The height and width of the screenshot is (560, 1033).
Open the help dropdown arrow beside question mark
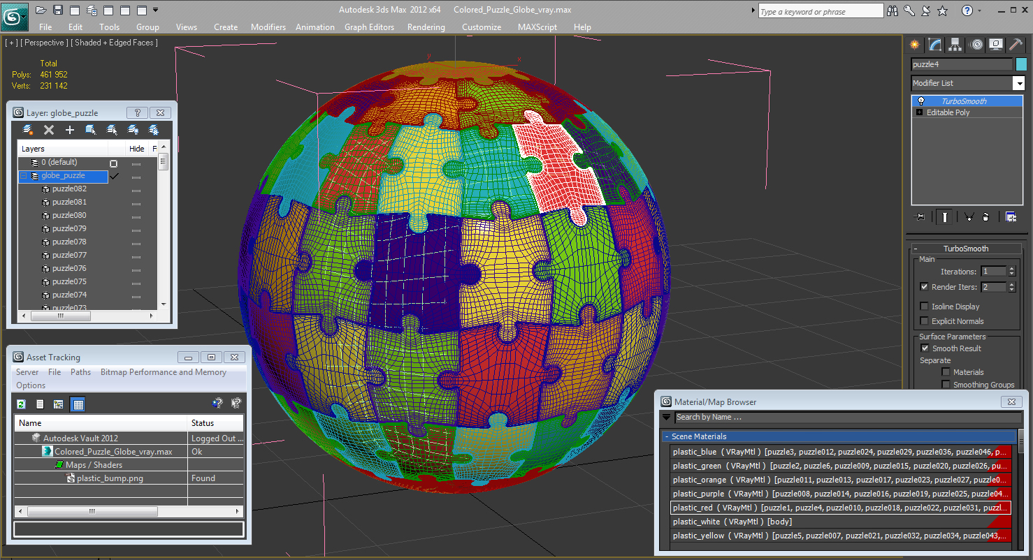coord(981,11)
